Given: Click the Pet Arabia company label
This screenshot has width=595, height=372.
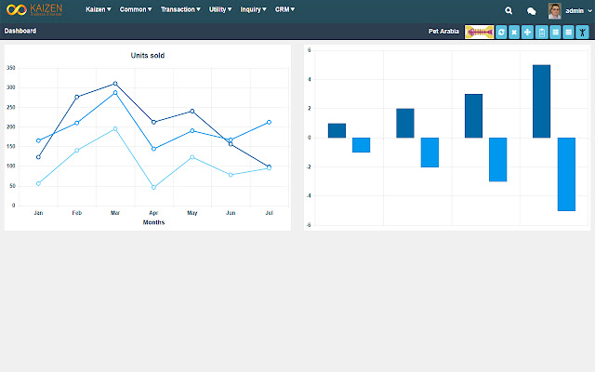Looking at the screenshot, I should (x=443, y=31).
